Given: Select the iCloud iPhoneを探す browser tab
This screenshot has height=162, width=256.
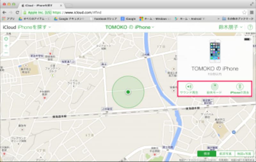Looking at the screenshot, I should click(x=42, y=5).
